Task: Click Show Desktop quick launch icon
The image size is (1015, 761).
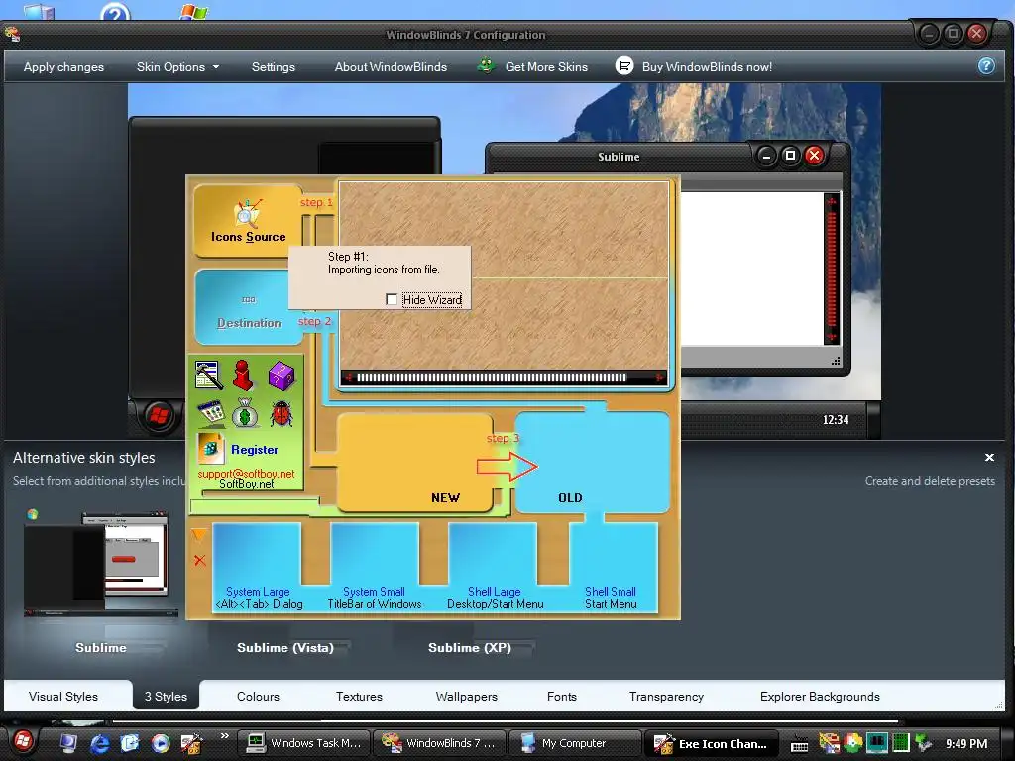Action: (x=68, y=743)
